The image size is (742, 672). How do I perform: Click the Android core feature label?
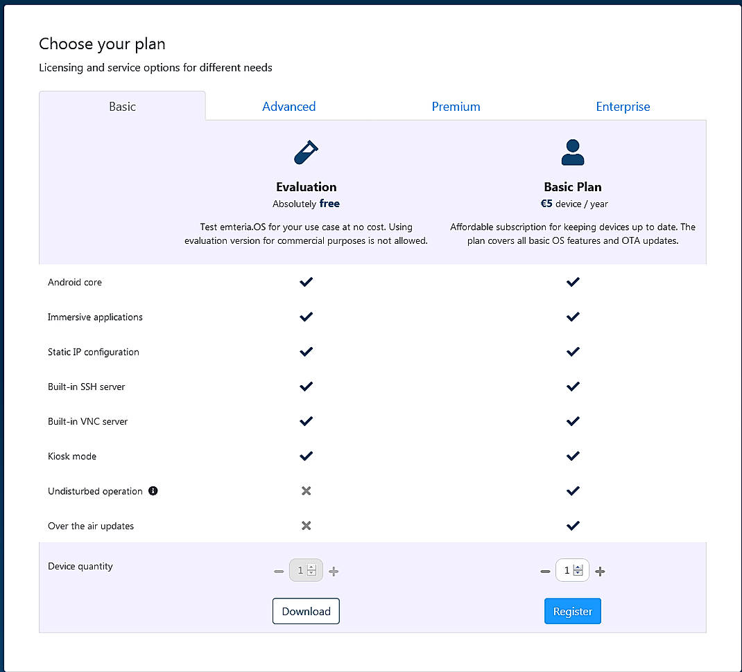pyautogui.click(x=75, y=283)
